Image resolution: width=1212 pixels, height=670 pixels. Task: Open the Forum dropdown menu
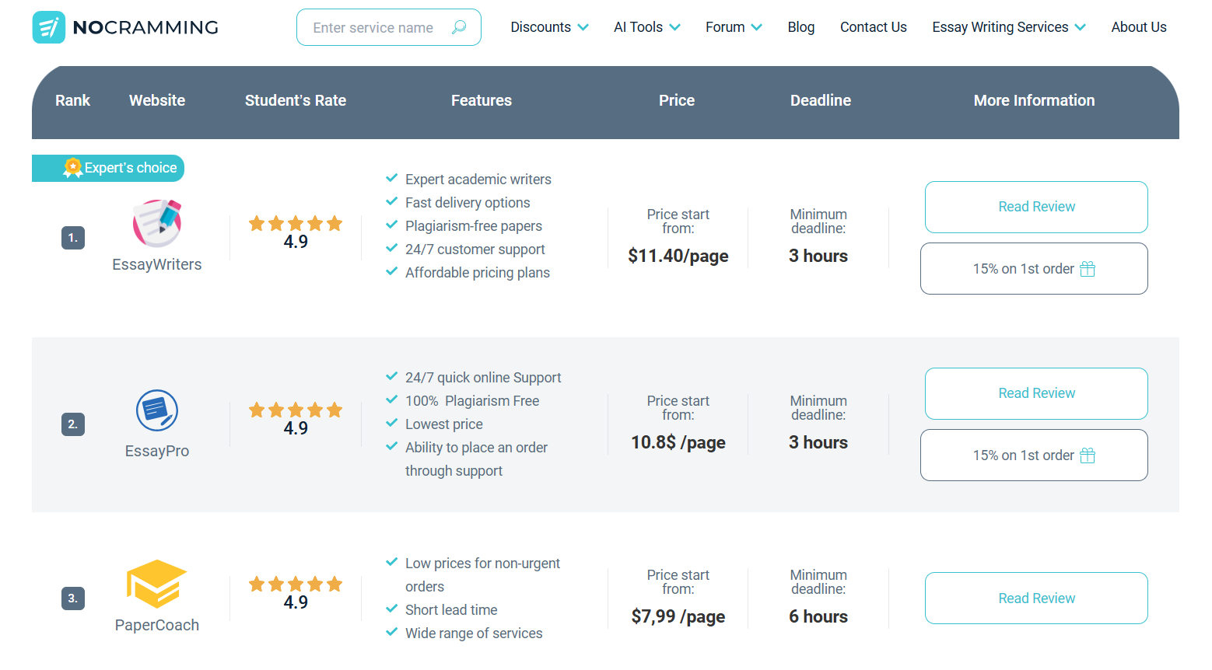click(733, 27)
